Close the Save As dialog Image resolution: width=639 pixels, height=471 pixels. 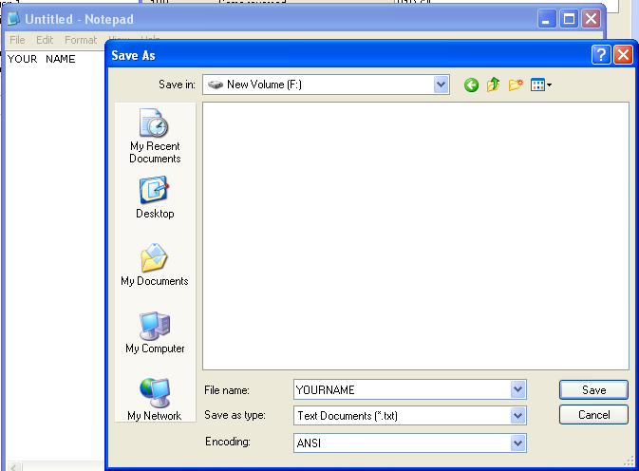point(623,54)
